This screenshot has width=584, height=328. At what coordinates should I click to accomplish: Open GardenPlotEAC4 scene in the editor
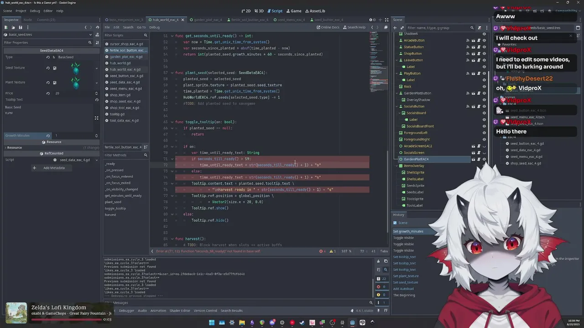473,159
